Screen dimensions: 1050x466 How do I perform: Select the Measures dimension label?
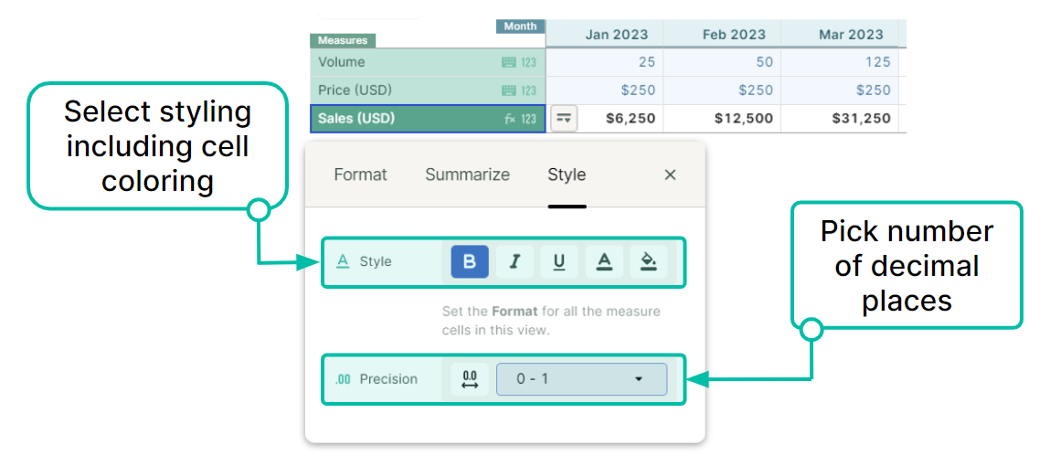(x=343, y=40)
